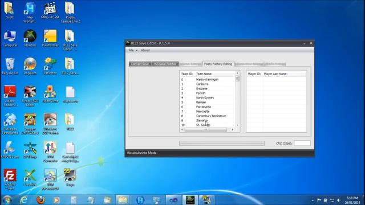Select team row North Sydney
The image size is (365, 205).
207,98
